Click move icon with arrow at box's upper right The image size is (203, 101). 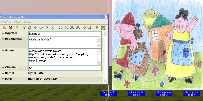[30, 28]
